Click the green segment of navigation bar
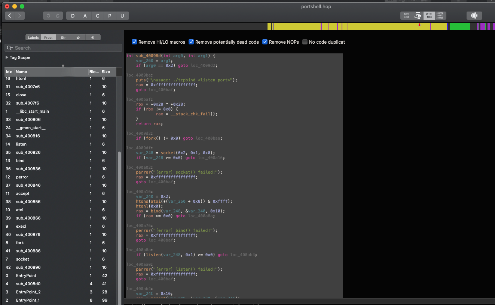This screenshot has height=305, width=495. [459, 27]
